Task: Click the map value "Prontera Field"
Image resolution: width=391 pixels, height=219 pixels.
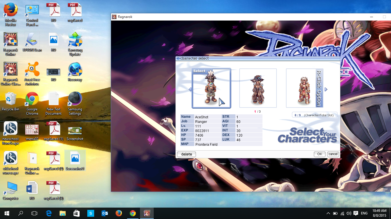Action: pyautogui.click(x=206, y=144)
